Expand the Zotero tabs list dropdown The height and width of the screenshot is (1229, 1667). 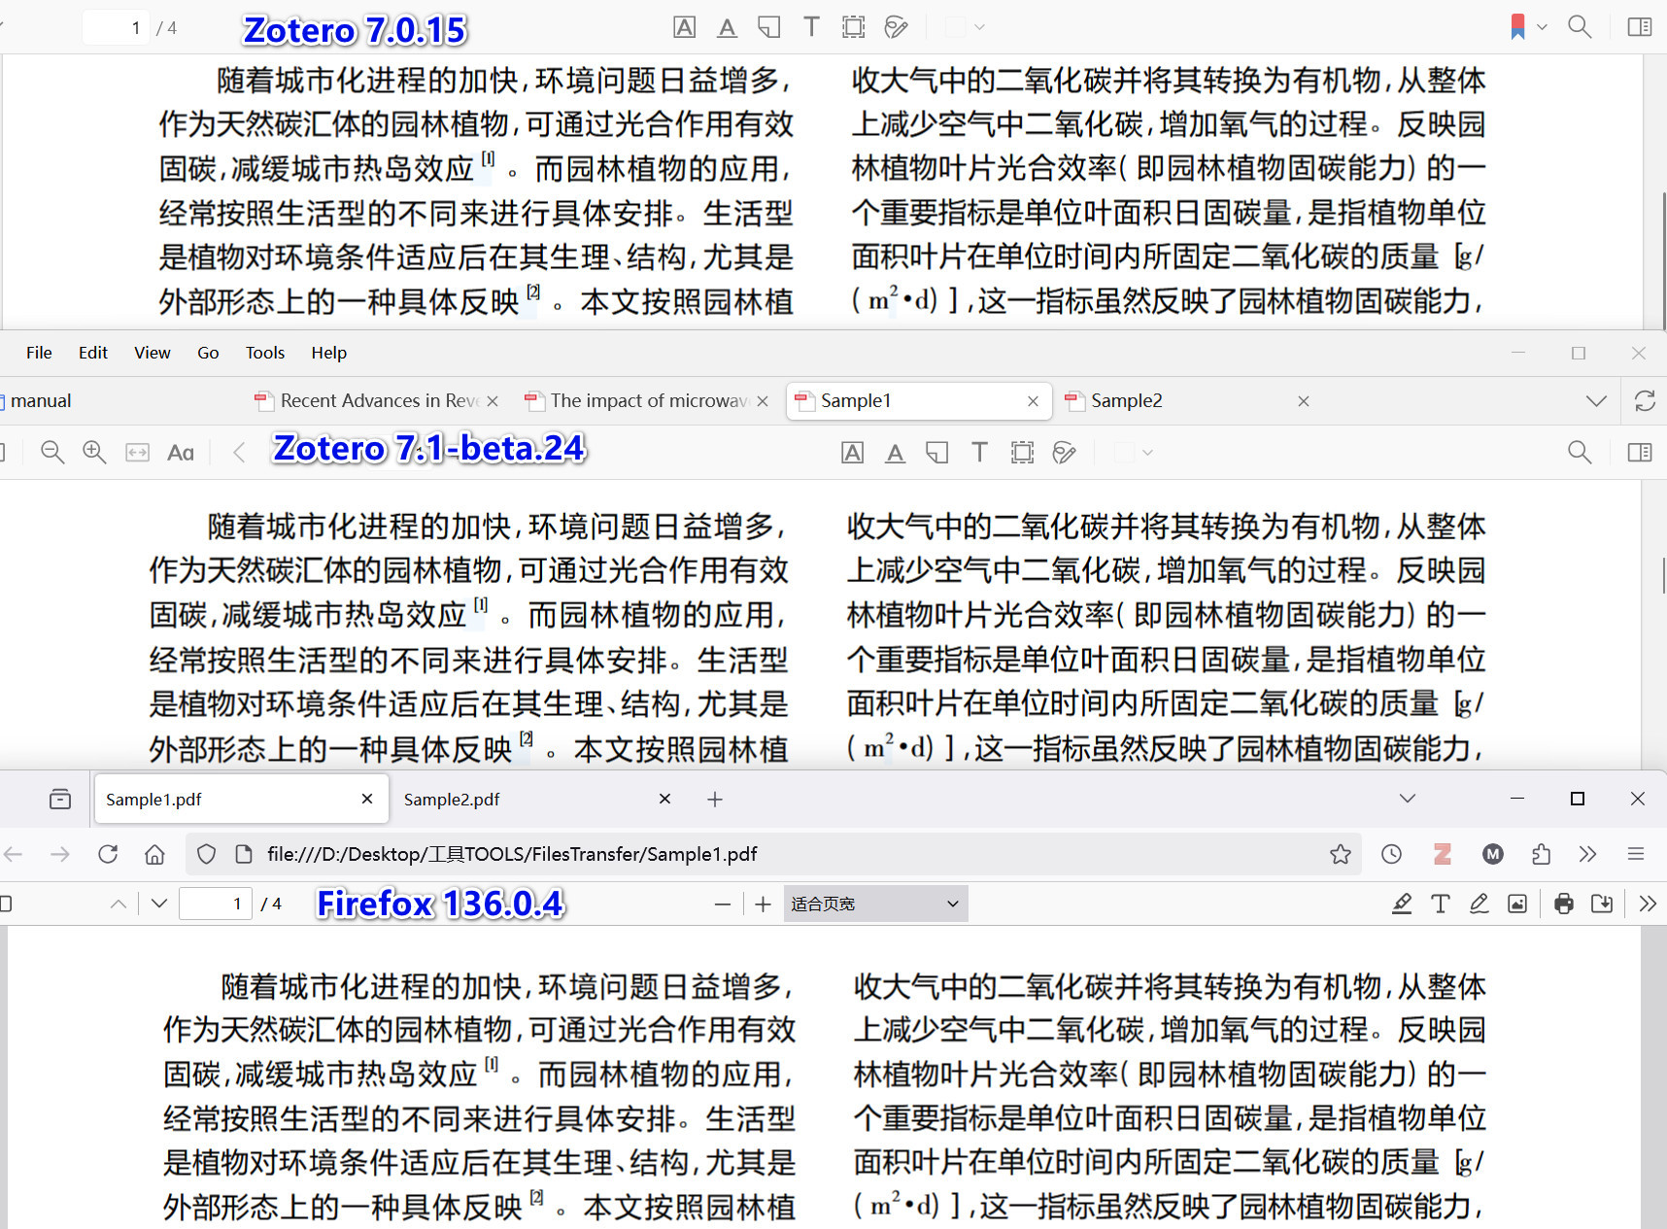pyautogui.click(x=1595, y=400)
